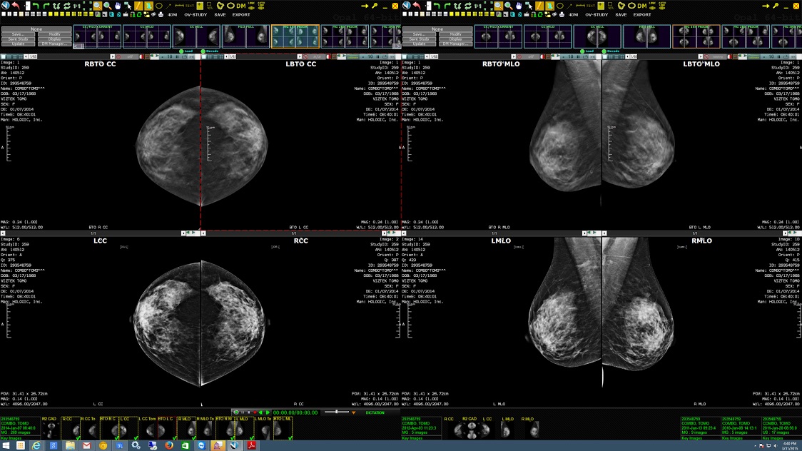The width and height of the screenshot is (802, 451).
Task: Open Firefox from the Windows taskbar
Action: pos(169,445)
